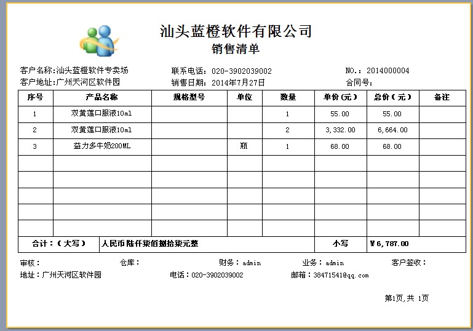Click the 产品名称 column header

101,97
